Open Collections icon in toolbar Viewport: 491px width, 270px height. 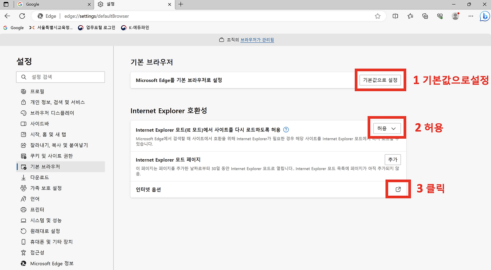[x=425, y=16]
